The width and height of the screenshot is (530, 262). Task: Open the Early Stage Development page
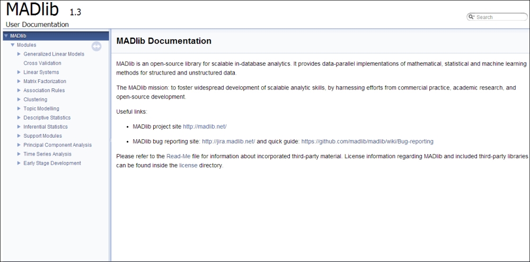pyautogui.click(x=52, y=164)
